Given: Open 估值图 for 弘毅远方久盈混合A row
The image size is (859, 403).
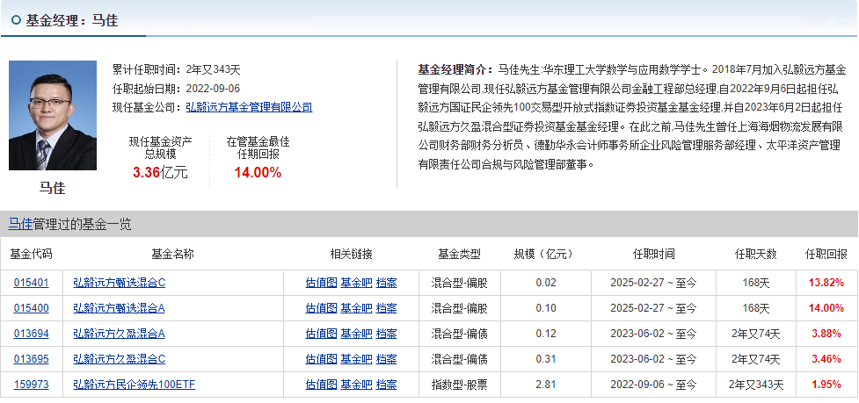Looking at the screenshot, I should (321, 334).
